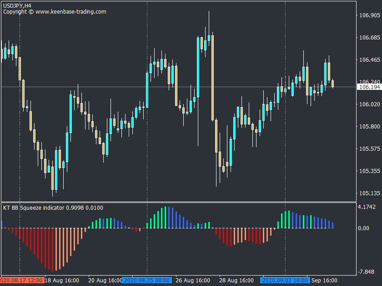Click the 26 Aug 16:00 time axis label

[x=193, y=281]
